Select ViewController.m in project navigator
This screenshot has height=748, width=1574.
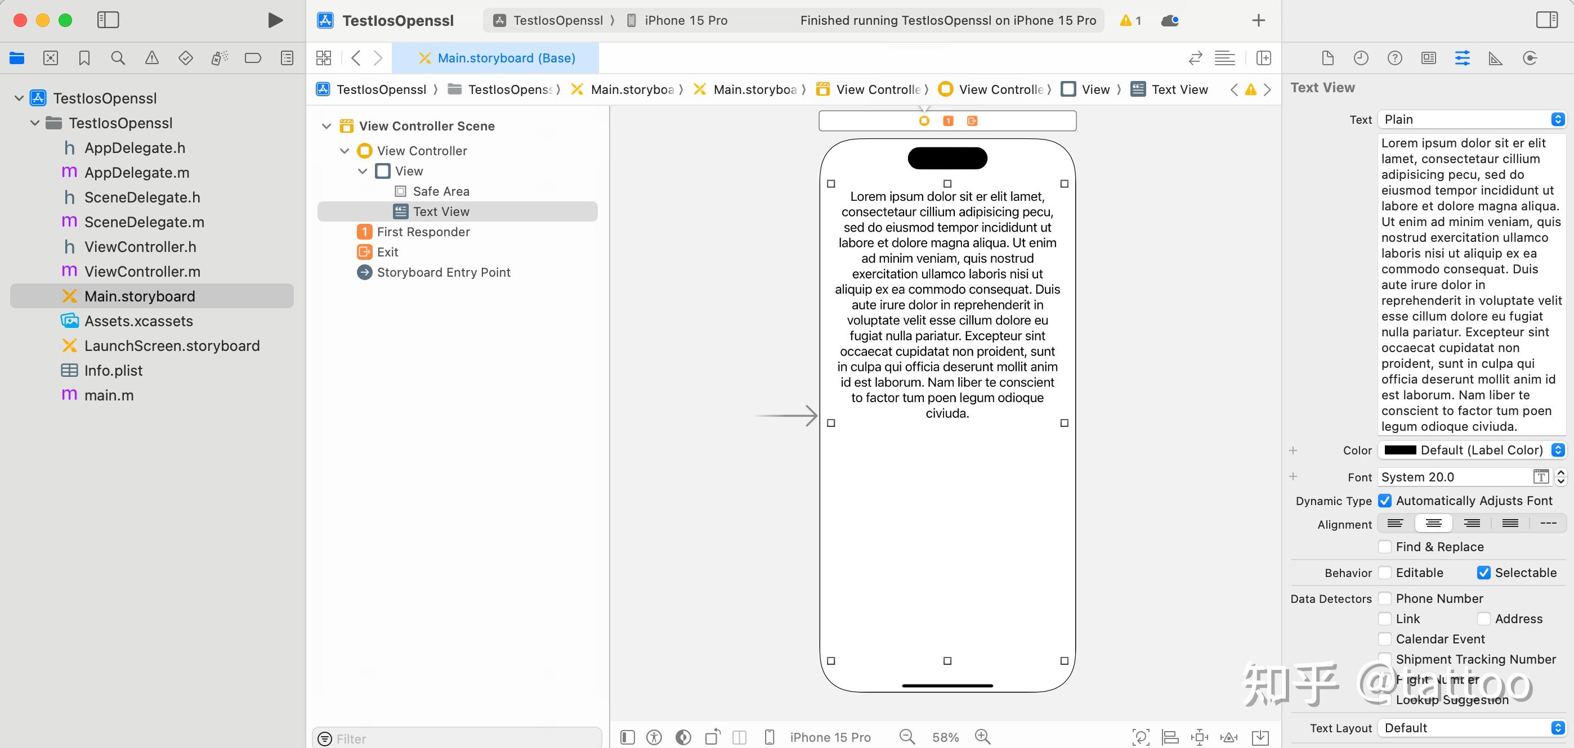click(x=142, y=272)
